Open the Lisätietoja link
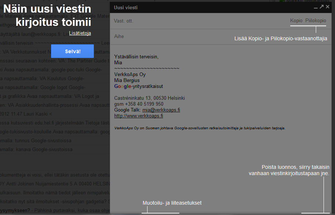 pyautogui.click(x=80, y=33)
